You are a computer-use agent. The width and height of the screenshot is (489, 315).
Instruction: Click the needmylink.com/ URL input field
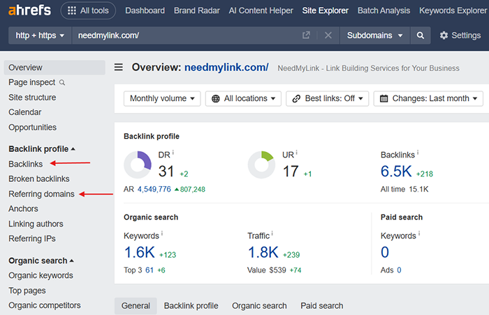[x=186, y=36]
